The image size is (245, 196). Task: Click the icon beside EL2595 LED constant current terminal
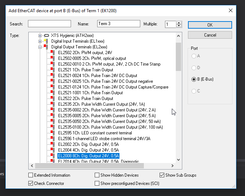pos(53,133)
